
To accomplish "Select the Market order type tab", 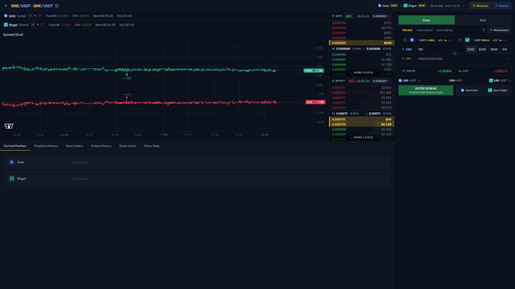I will point(408,30).
